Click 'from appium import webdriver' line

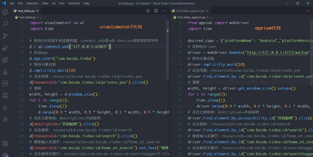[x=219, y=23]
